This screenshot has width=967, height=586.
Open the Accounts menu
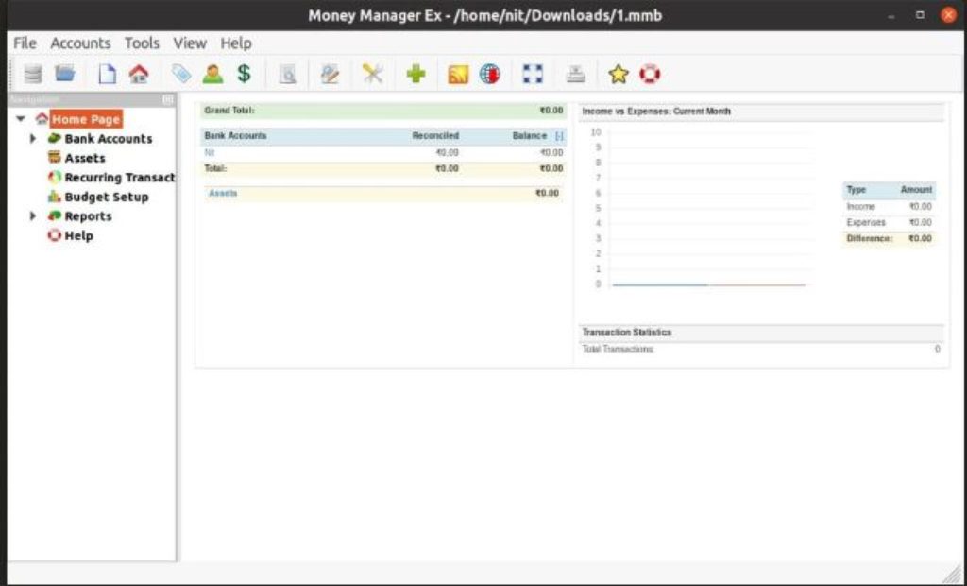click(81, 43)
